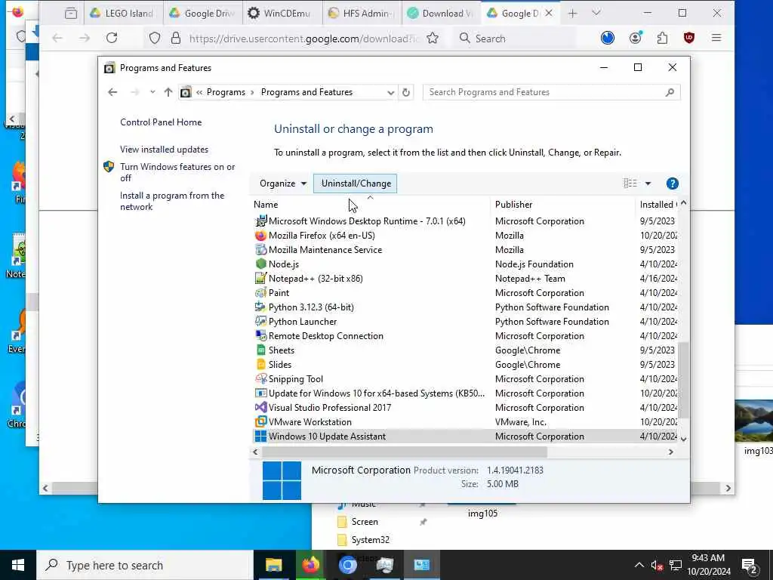The width and height of the screenshot is (773, 580).
Task: Navigate back in Programs and Features window
Action: point(112,92)
